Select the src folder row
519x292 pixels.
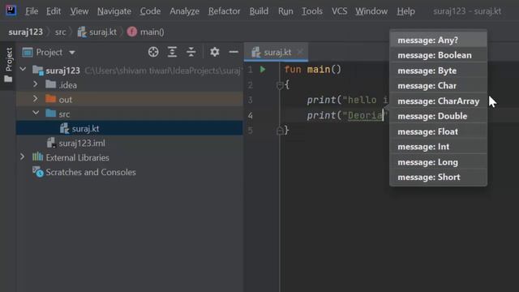[130, 114]
